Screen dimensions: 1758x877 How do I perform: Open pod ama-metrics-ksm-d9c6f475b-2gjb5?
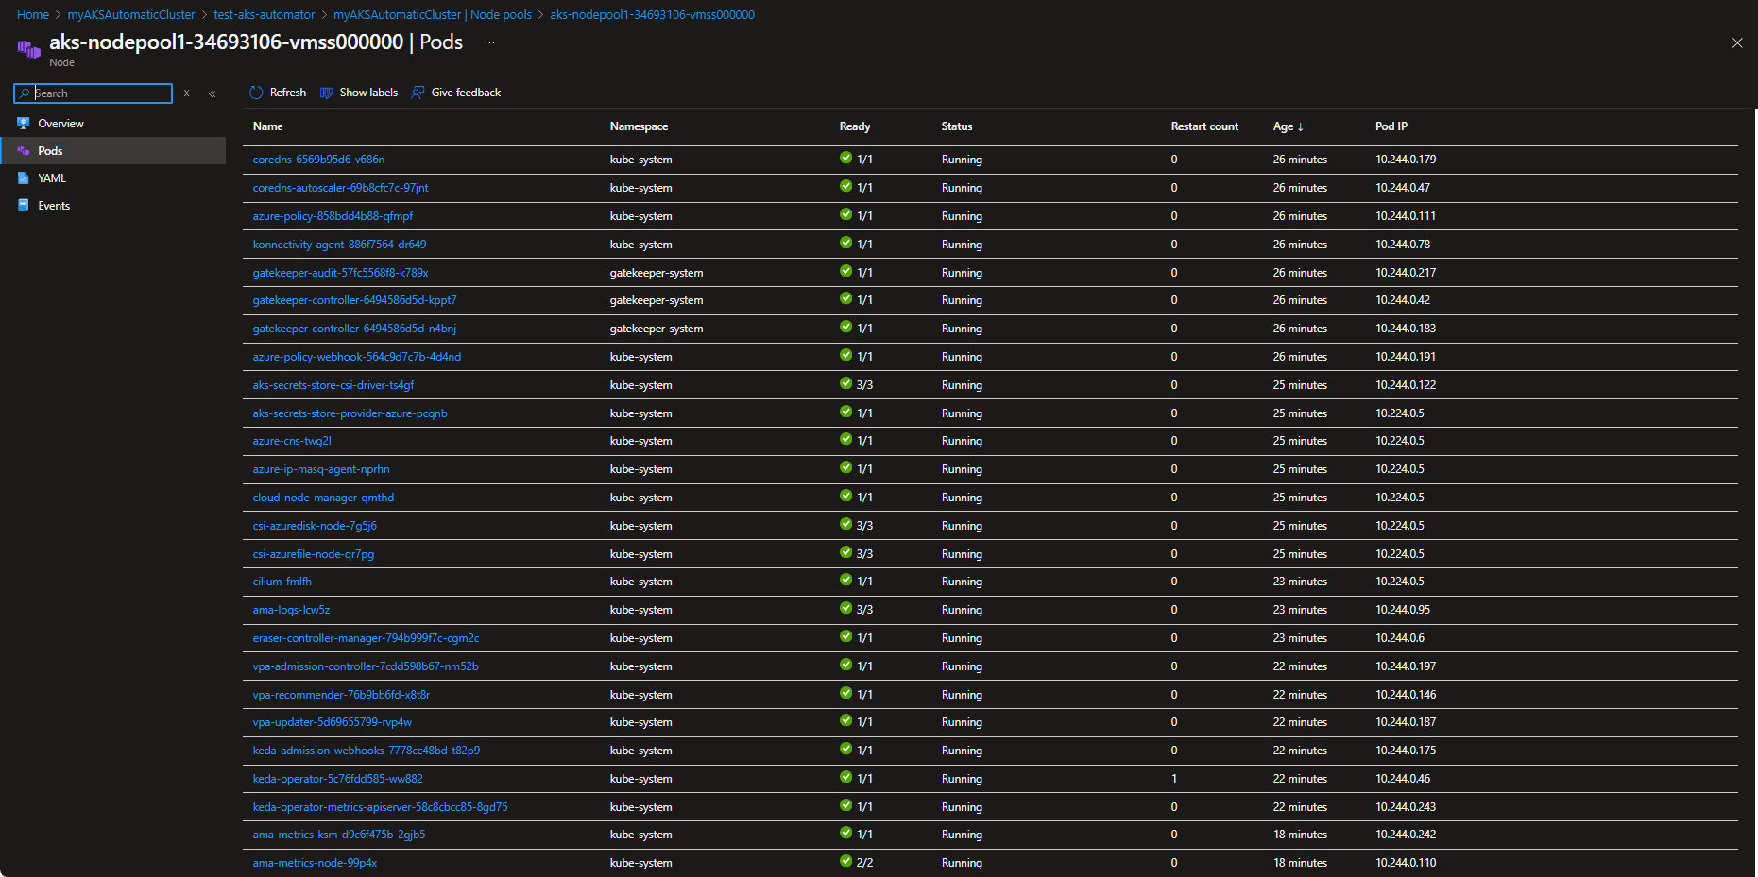point(339,835)
